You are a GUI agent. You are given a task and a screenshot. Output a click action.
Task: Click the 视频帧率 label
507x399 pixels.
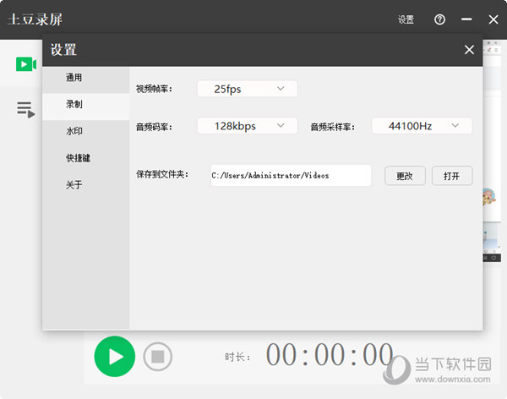pyautogui.click(x=155, y=89)
